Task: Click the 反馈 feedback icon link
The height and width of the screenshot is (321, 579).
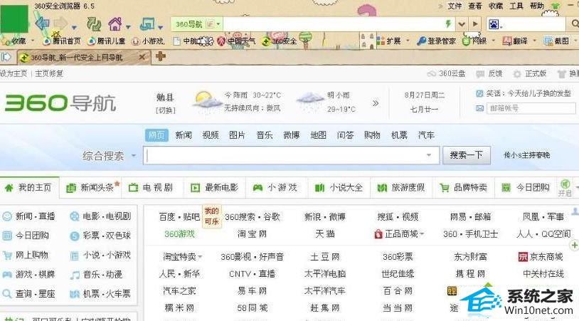Action: [x=489, y=74]
